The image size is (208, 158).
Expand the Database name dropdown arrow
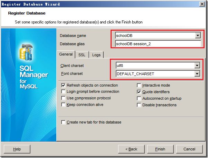(x=198, y=36)
